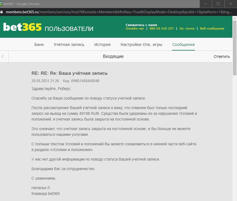
Task: Open the Веб-сообщение link
Action: (x=212, y=28)
